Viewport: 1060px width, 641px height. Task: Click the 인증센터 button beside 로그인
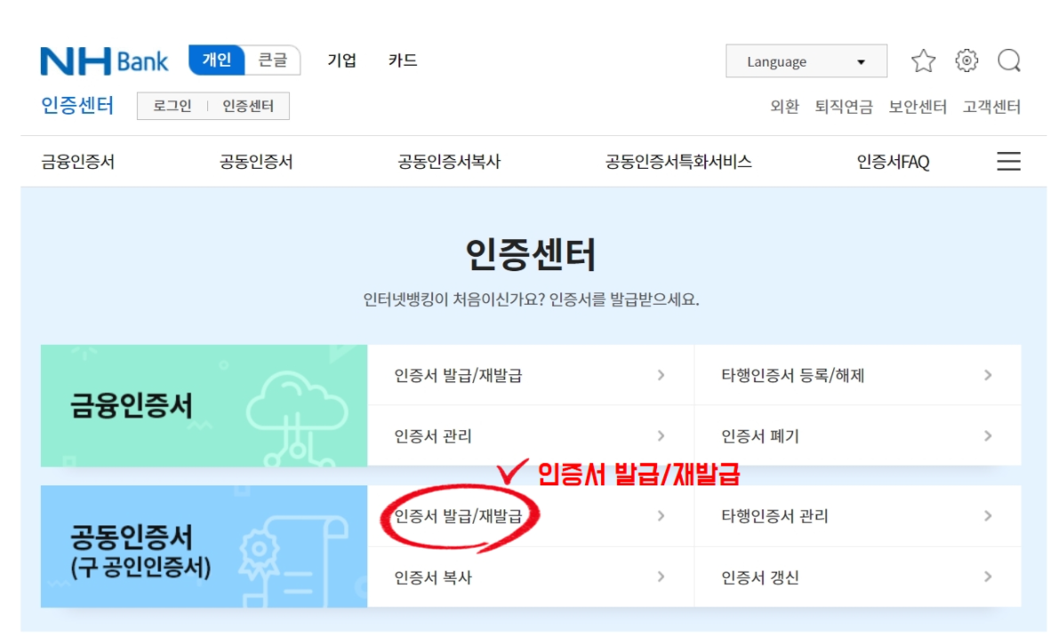click(248, 106)
